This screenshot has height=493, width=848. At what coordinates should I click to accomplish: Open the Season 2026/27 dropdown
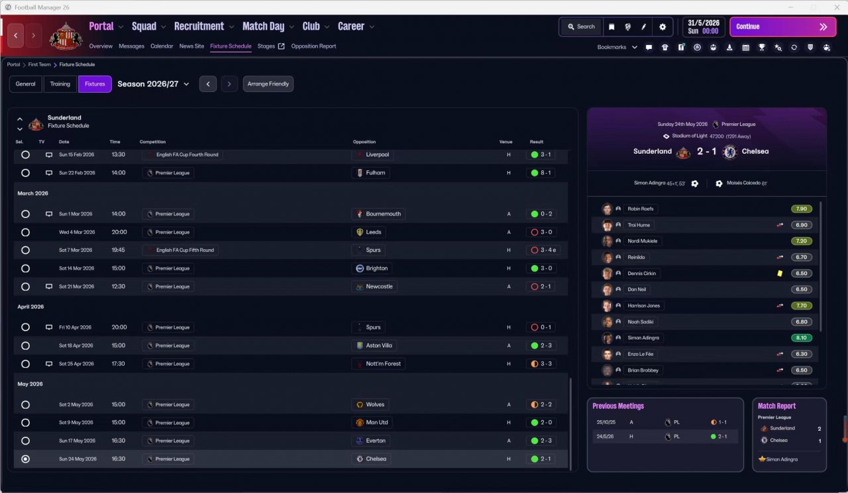coord(153,84)
